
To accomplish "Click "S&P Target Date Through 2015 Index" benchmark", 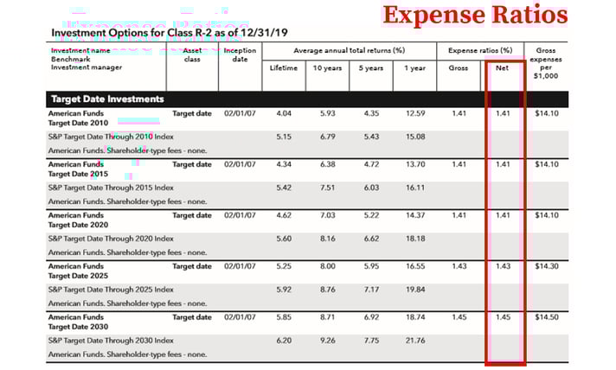I will pyautogui.click(x=111, y=188).
